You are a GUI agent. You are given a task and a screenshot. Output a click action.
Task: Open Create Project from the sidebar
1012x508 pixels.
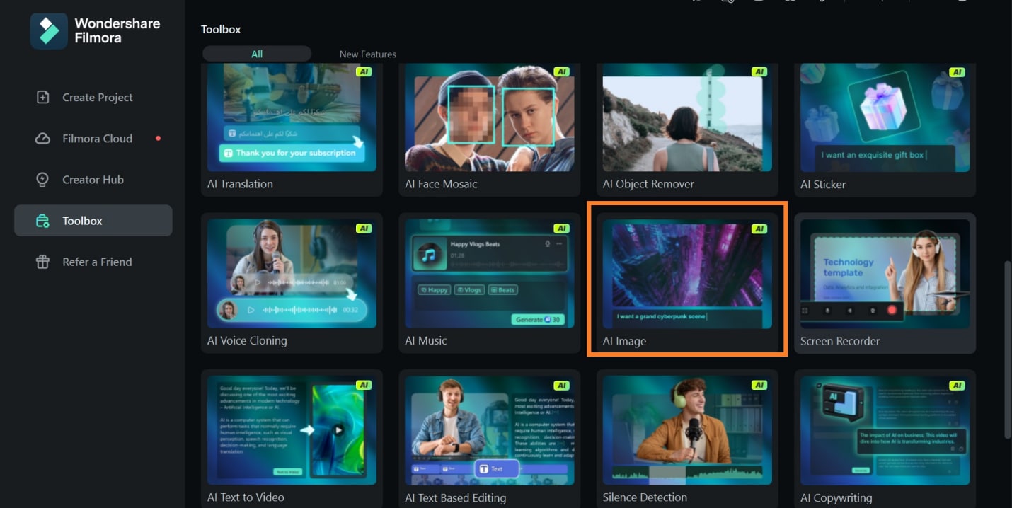pyautogui.click(x=93, y=98)
